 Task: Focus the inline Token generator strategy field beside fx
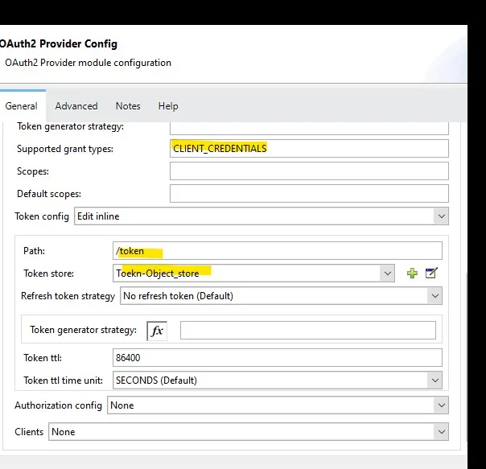click(308, 331)
